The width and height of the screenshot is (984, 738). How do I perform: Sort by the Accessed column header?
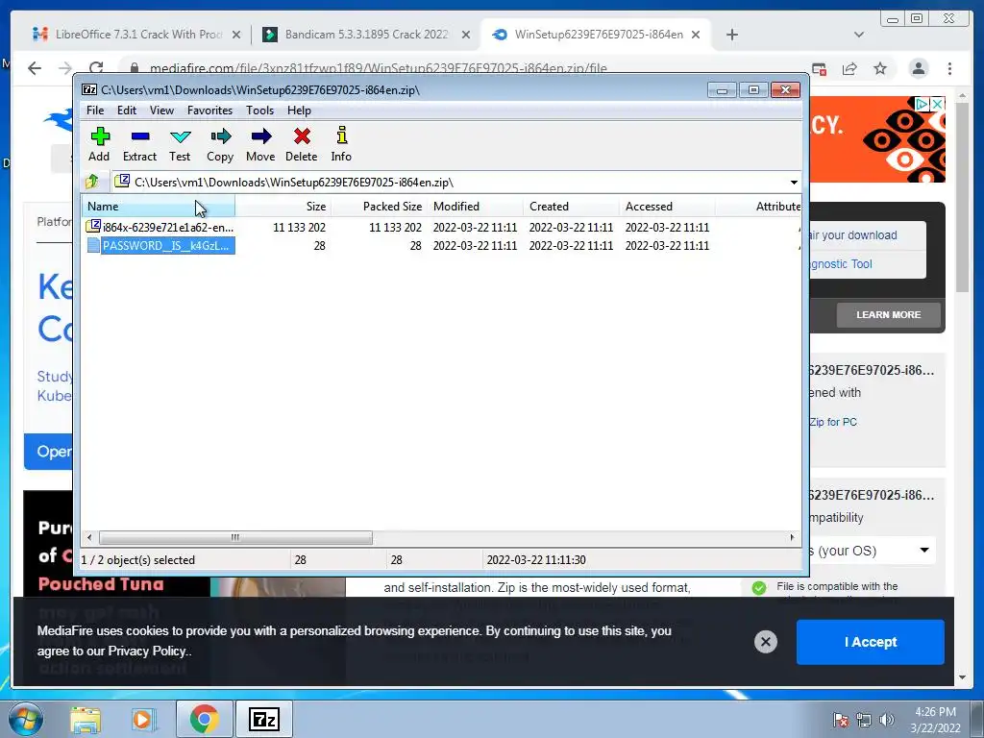click(x=667, y=207)
